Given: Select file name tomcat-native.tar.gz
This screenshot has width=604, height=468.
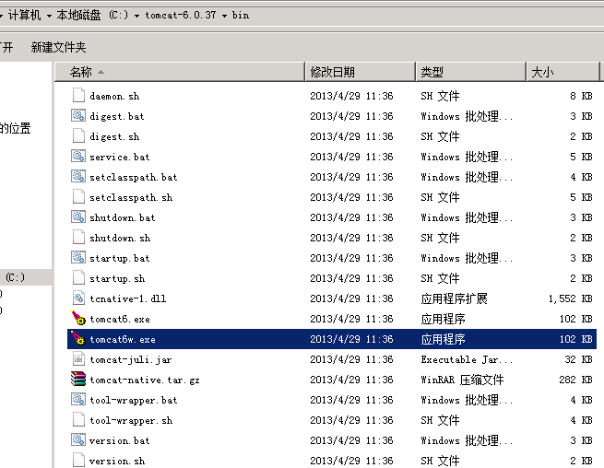Looking at the screenshot, I should pyautogui.click(x=145, y=380).
